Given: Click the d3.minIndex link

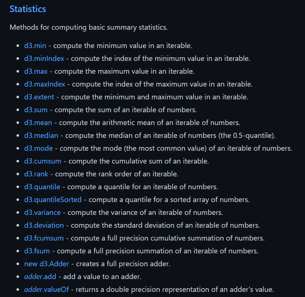Looking at the screenshot, I should 44,59.
